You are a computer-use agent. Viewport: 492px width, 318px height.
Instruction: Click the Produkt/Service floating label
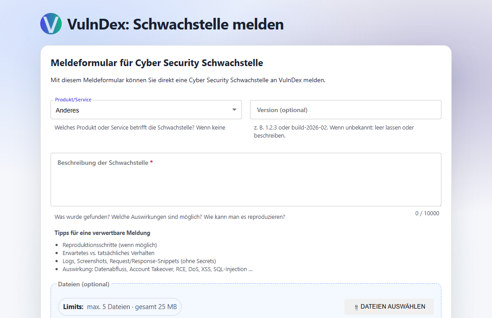point(73,99)
